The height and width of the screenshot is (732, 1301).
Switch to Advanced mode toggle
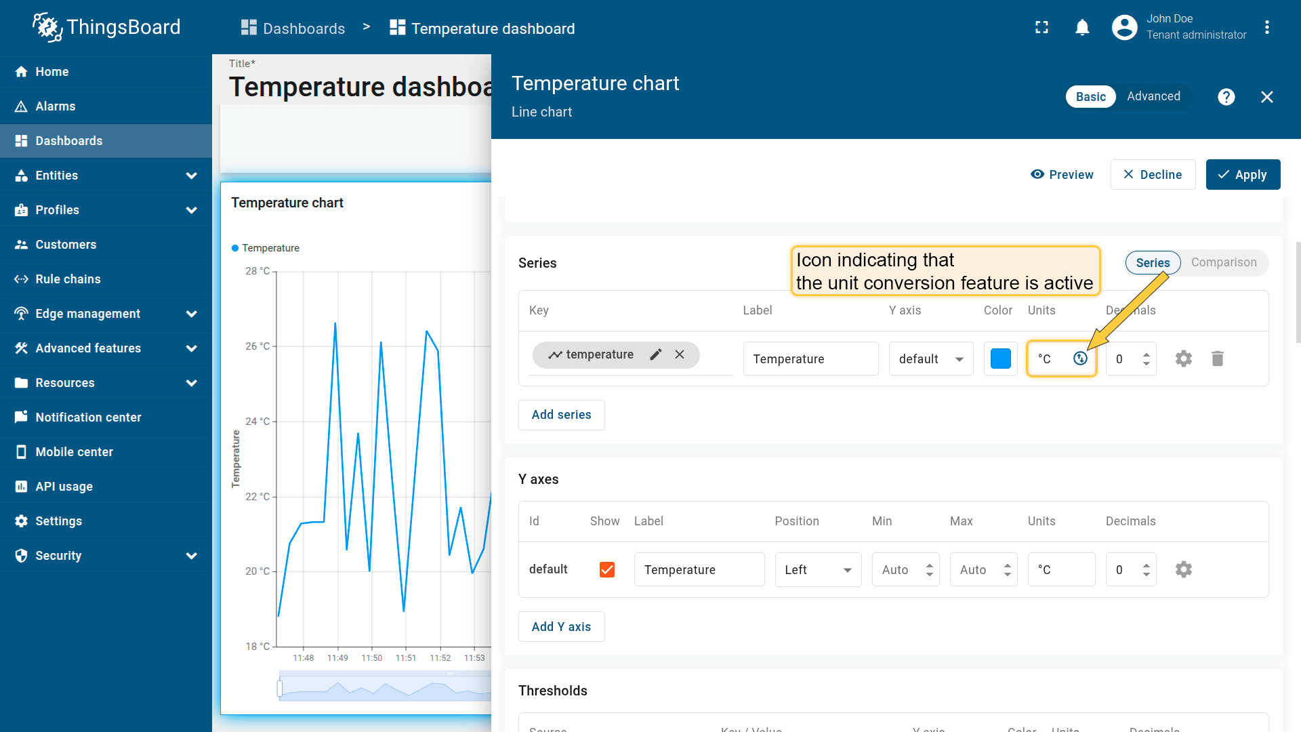pos(1153,96)
